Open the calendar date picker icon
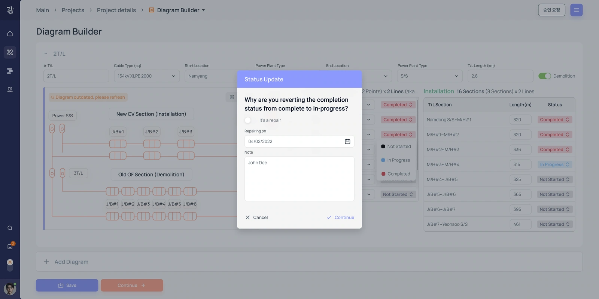The width and height of the screenshot is (599, 299). pos(347,141)
